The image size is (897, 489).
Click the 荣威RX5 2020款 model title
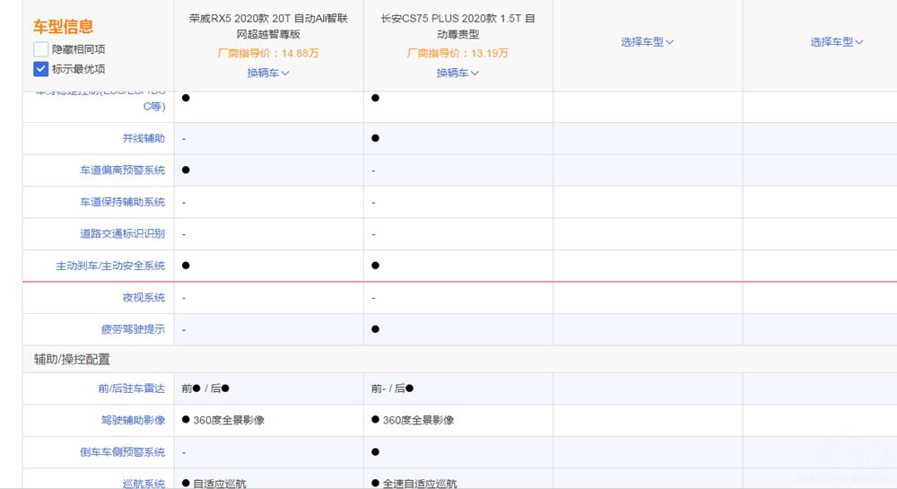tap(268, 26)
